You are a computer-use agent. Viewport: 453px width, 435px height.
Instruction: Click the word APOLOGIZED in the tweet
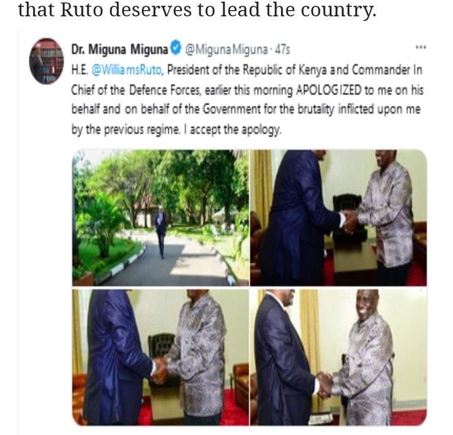coord(329,91)
